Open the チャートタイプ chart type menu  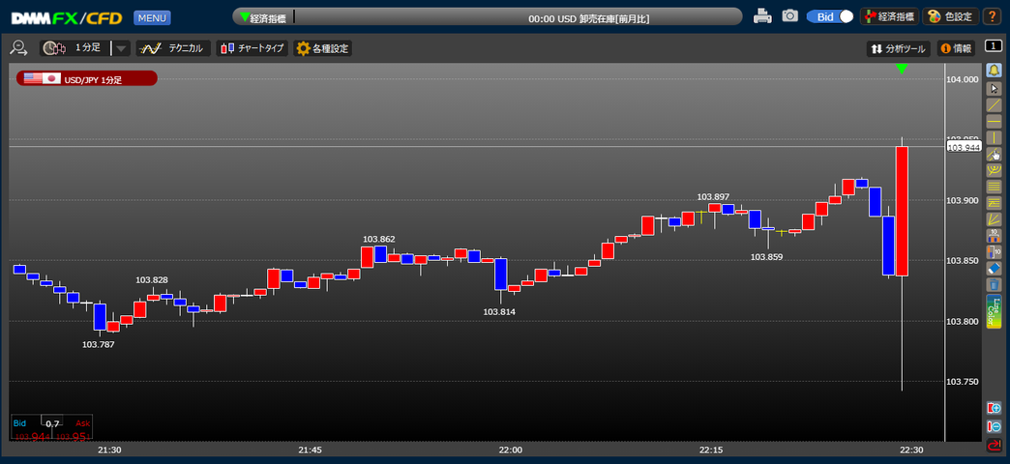pos(252,48)
